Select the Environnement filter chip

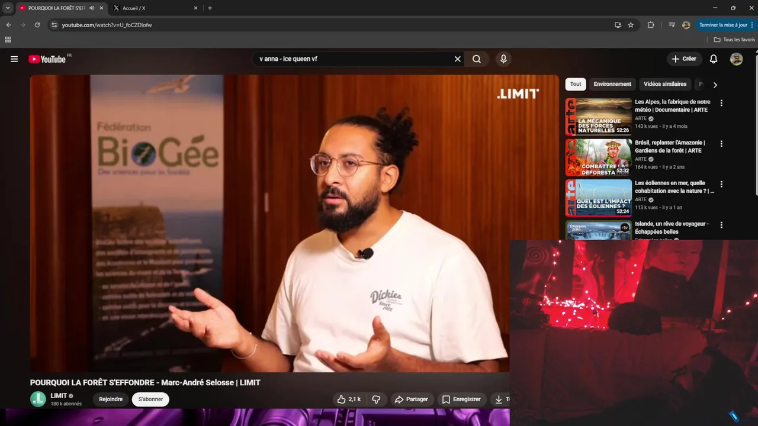point(612,84)
